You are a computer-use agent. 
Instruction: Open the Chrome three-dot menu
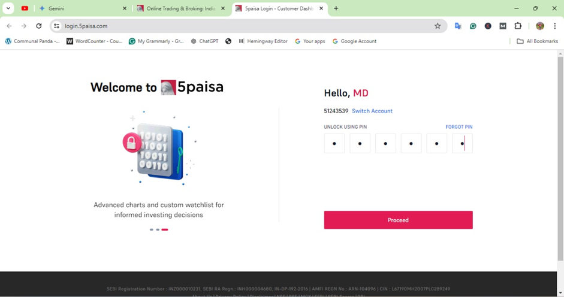[x=555, y=26]
